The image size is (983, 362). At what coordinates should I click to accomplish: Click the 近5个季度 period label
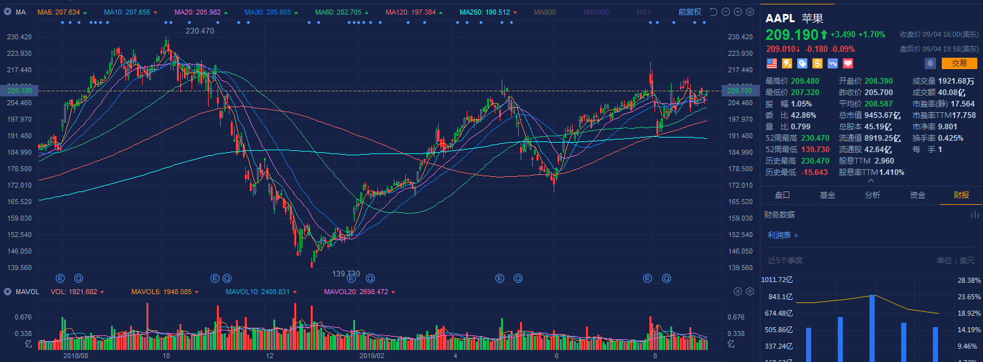(785, 261)
